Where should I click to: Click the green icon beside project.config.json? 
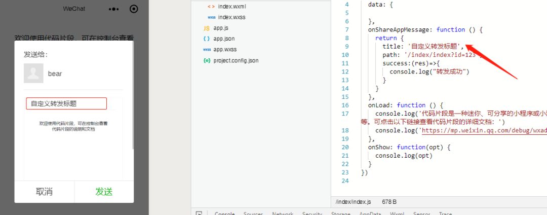click(207, 61)
